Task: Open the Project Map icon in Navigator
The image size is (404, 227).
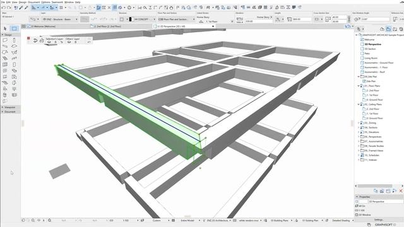Action: (x=382, y=29)
